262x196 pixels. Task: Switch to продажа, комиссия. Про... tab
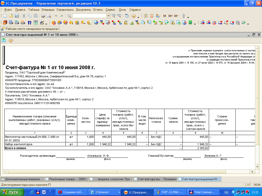(x=111, y=179)
